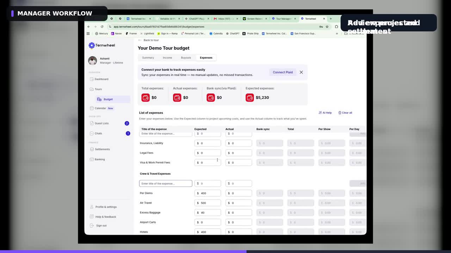Screen dimensions: 451x253
Task: Click the Air Travel expected amount field
Action: coord(208,203)
